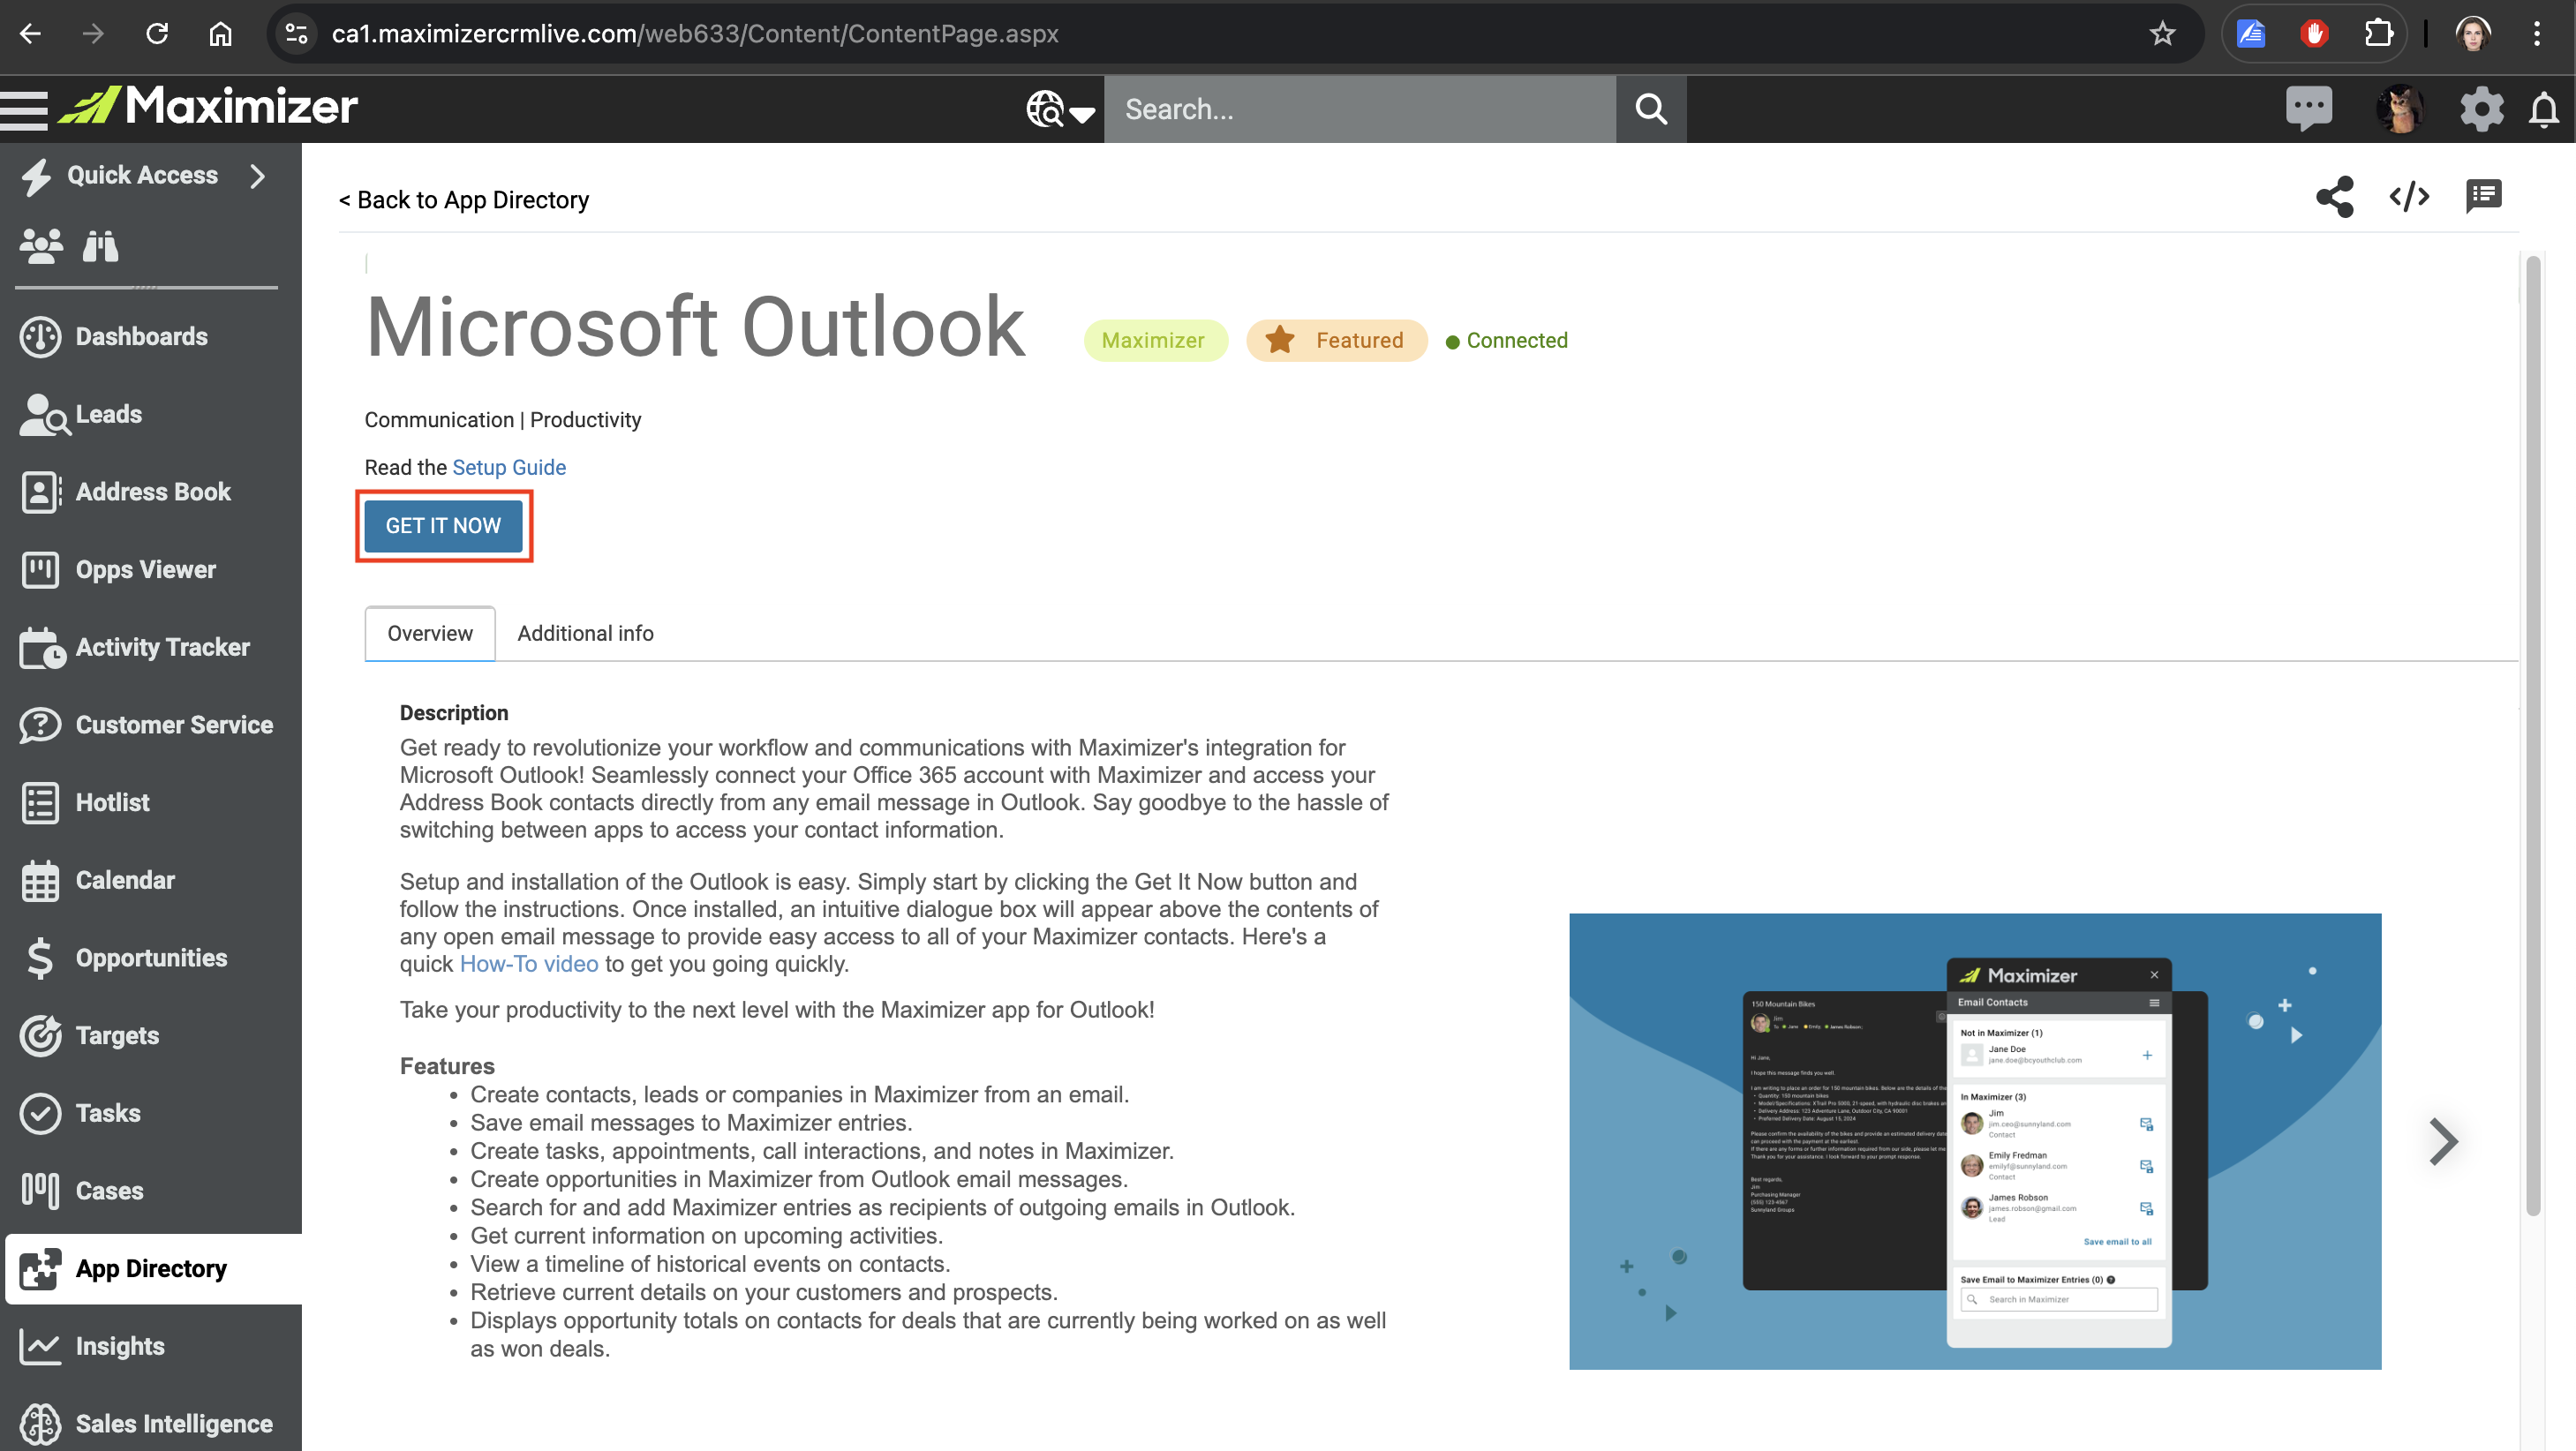Expand the Quick Access chevron
This screenshot has width=2576, height=1451.
(258, 176)
